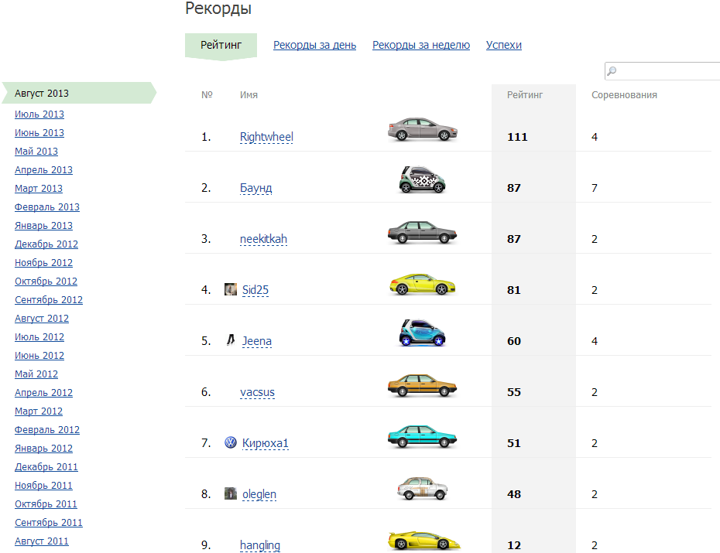Image resolution: width=720 pixels, height=553 pixels.
Task: Open Rightwheel's profile link
Action: (266, 137)
